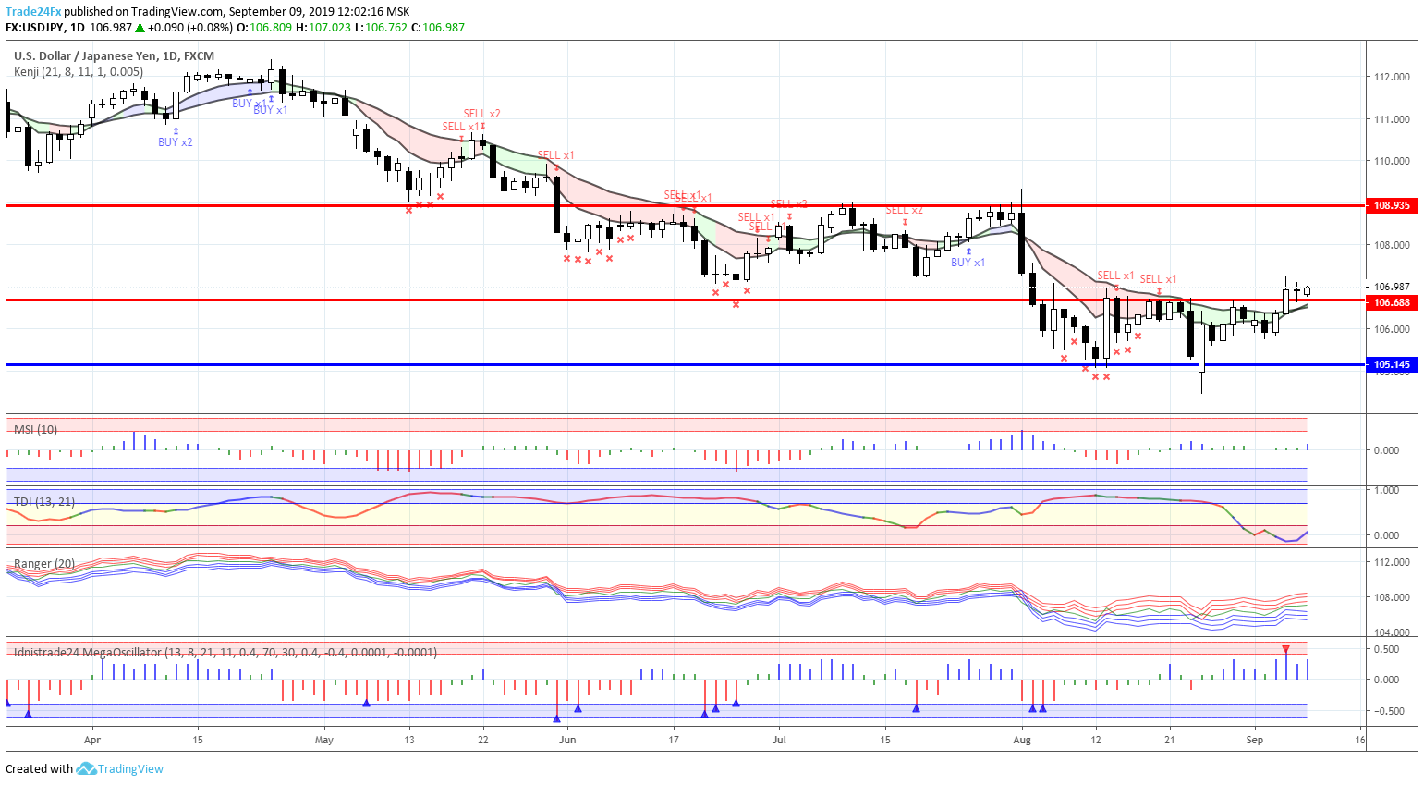This screenshot has width=1424, height=785.
Task: Select the FX:USDJPY symbol text in header
Action: tap(34, 28)
